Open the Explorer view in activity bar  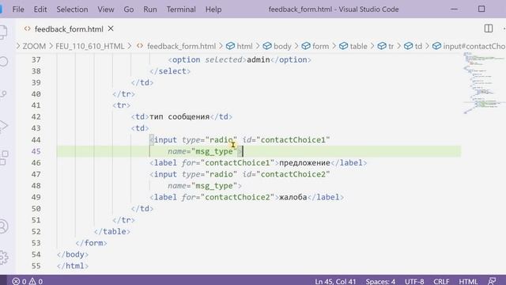pyautogui.click(x=3, y=32)
